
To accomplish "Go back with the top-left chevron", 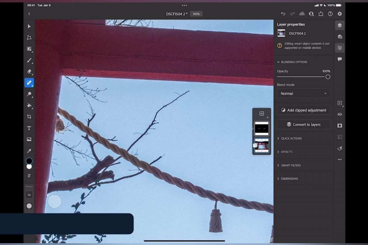I will (x=29, y=14).
